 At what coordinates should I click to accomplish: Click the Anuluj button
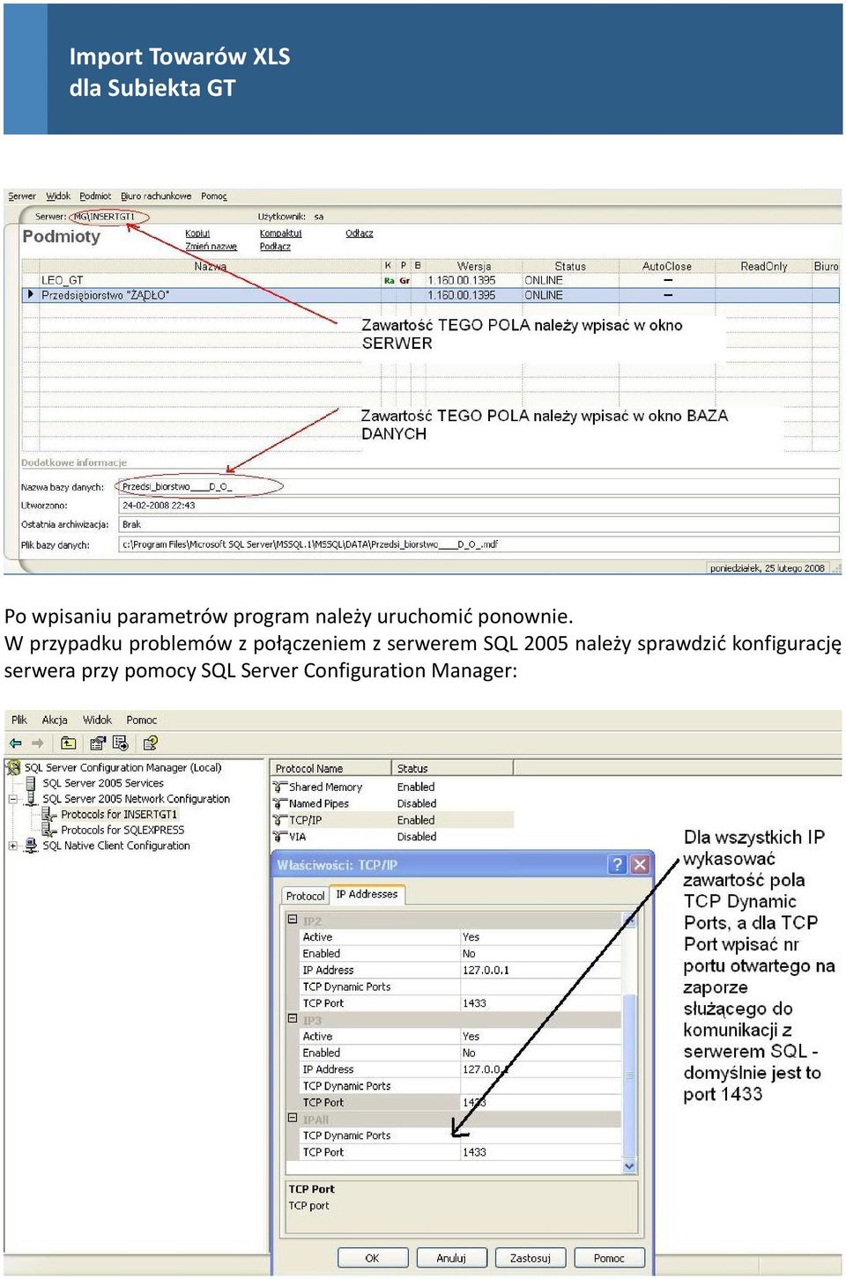click(x=451, y=1258)
